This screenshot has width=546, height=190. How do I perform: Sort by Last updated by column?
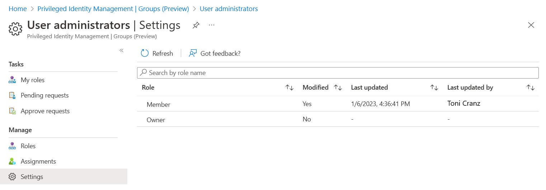pyautogui.click(x=530, y=87)
